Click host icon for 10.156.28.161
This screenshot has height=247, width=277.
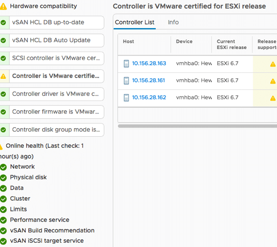(x=126, y=81)
